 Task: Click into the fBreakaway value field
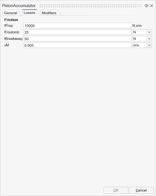click(77, 39)
